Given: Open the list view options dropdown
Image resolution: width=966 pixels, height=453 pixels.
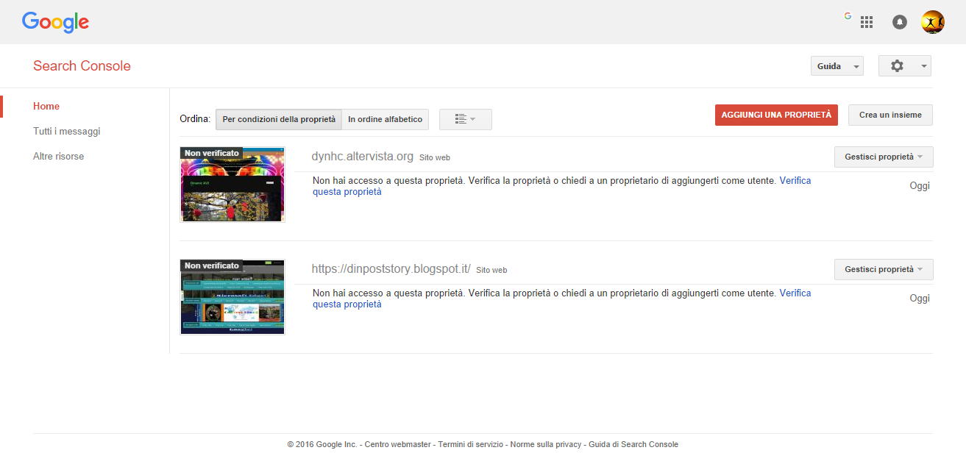Looking at the screenshot, I should 466,119.
